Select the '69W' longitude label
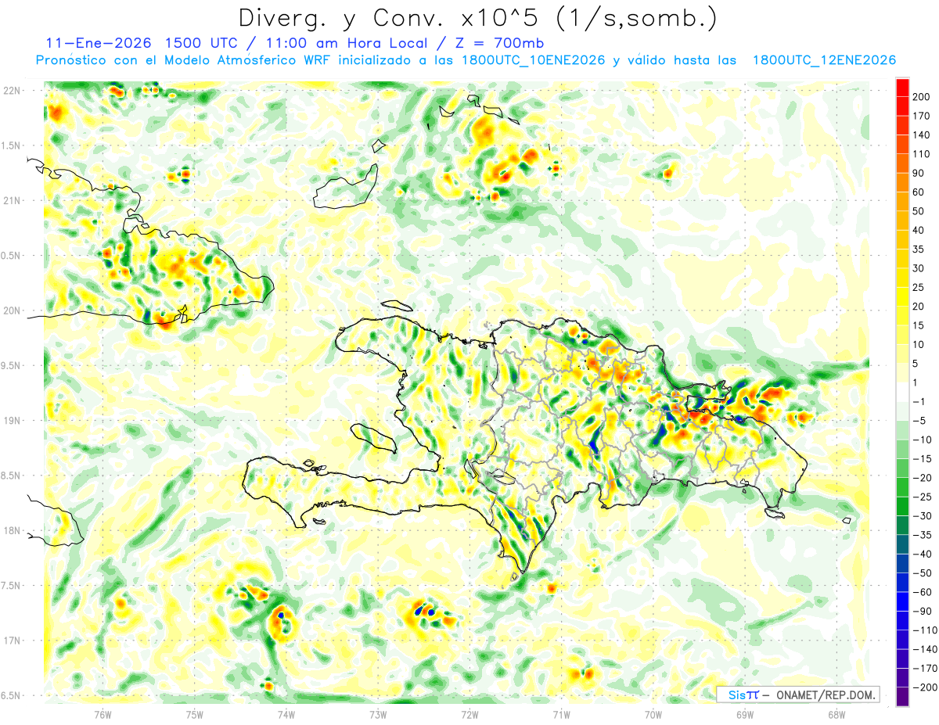The width and height of the screenshot is (939, 725). click(x=745, y=713)
